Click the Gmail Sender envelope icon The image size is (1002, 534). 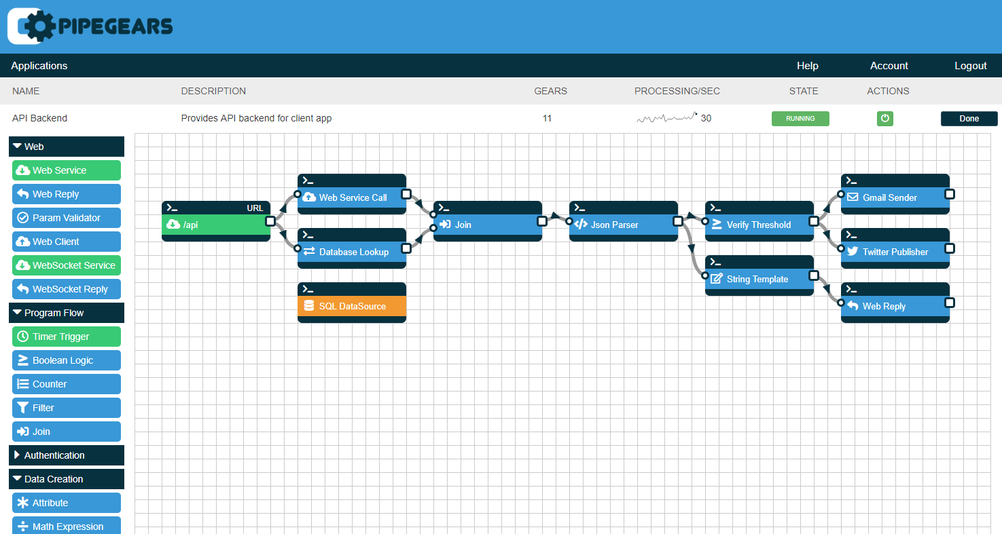pos(853,197)
